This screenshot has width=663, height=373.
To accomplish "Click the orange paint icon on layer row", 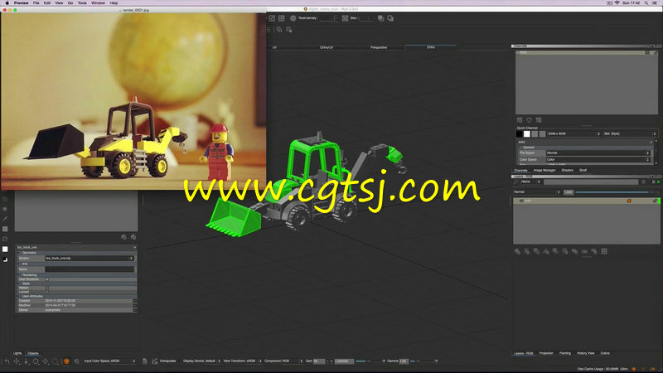I will [629, 201].
